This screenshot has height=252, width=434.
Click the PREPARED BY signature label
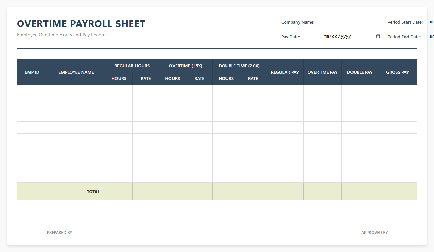pyautogui.click(x=59, y=233)
